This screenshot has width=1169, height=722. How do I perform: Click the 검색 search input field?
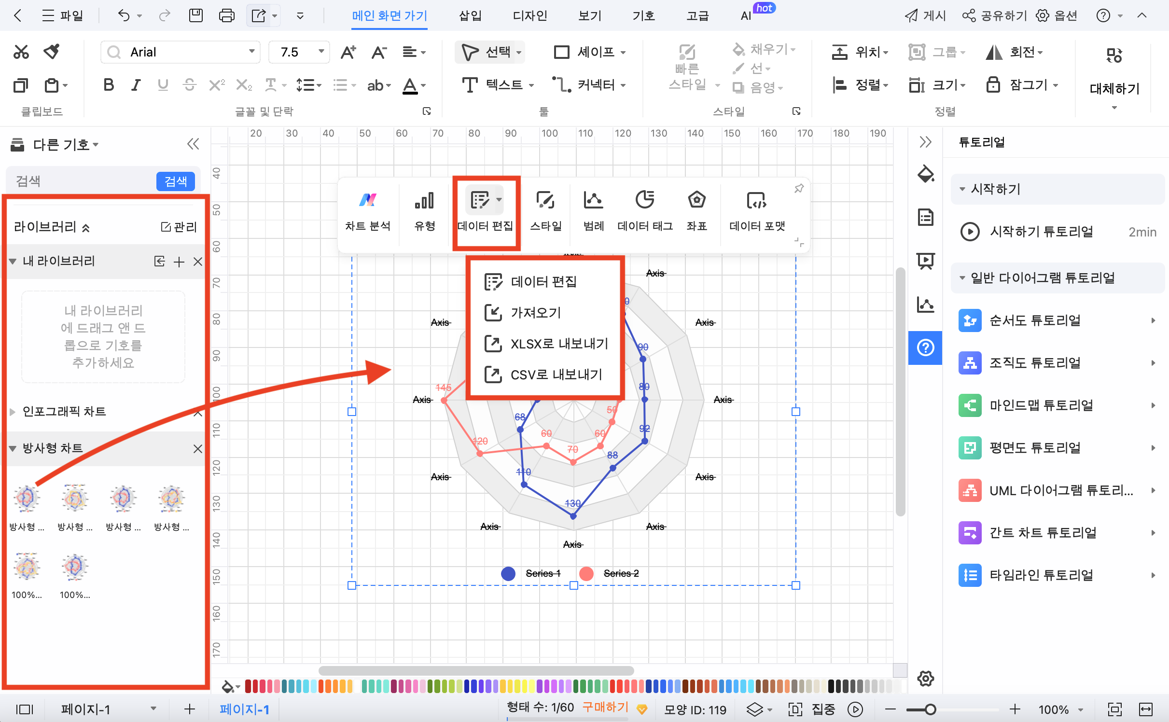click(x=82, y=181)
